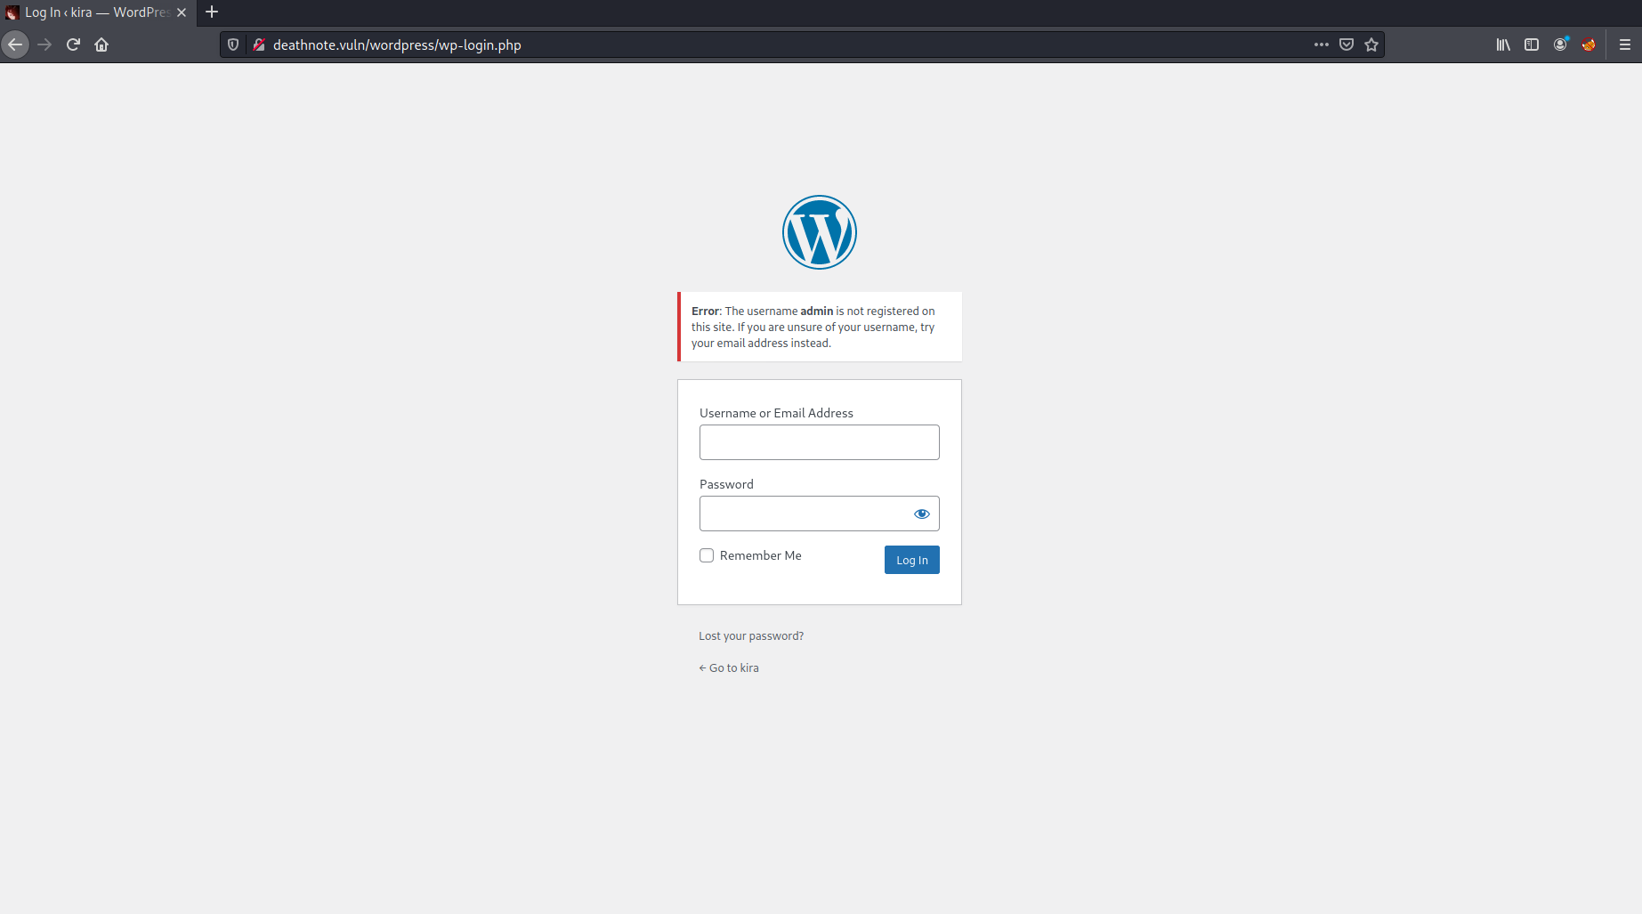Go back to the previous page
1642x914 pixels.
15,44
